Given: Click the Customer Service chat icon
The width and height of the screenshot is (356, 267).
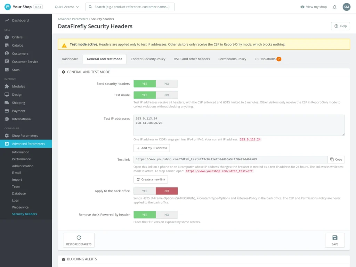Looking at the screenshot, I should point(7,62).
